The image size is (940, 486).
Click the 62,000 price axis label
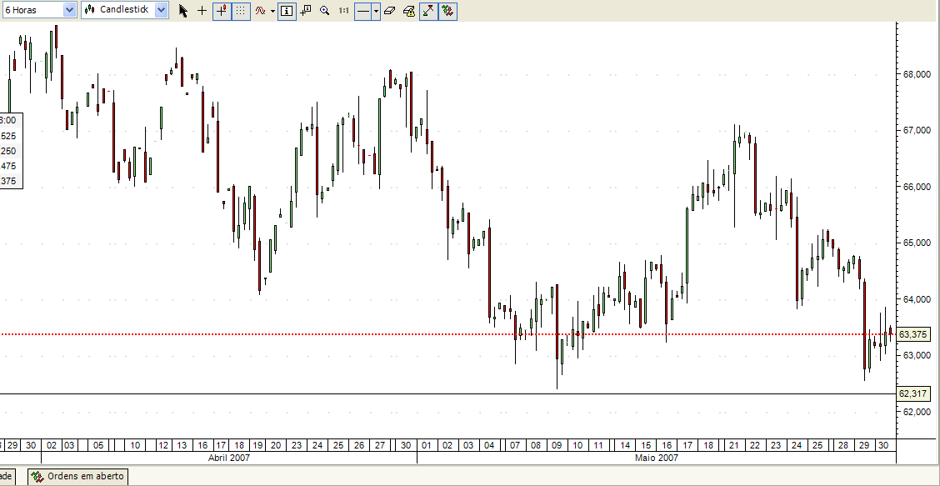point(917,412)
